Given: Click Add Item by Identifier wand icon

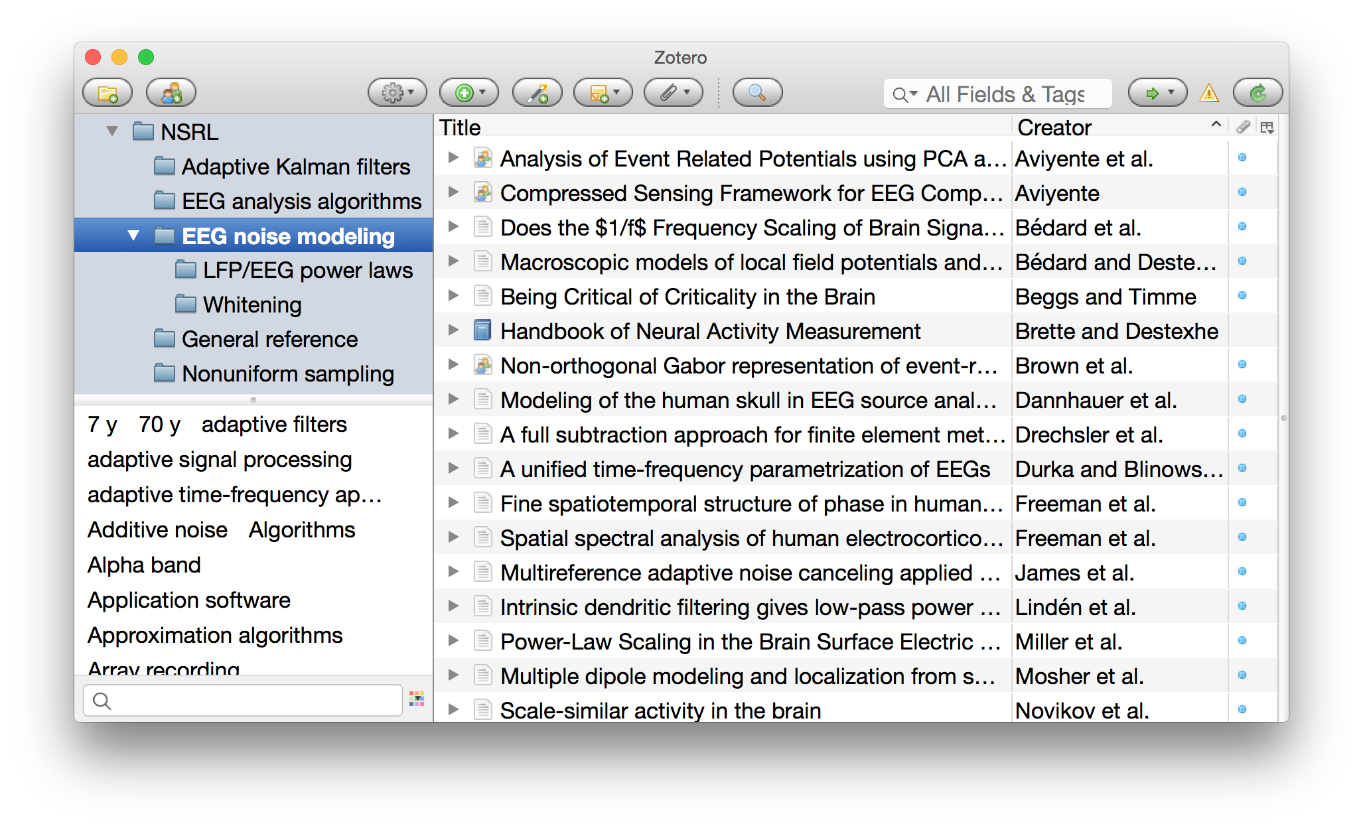Looking at the screenshot, I should pyautogui.click(x=538, y=93).
